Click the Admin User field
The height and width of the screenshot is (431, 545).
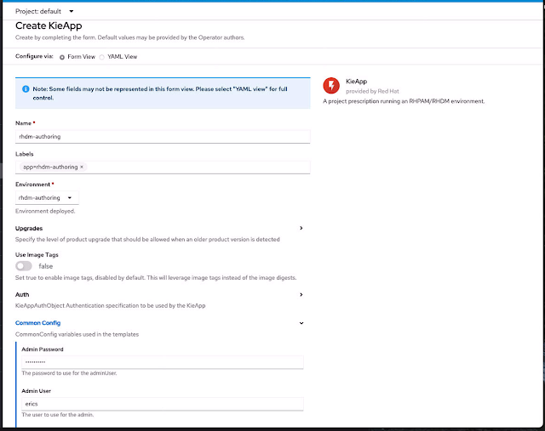pyautogui.click(x=163, y=404)
